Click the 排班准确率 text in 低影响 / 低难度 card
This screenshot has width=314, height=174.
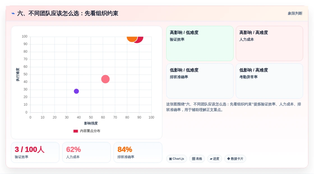point(179,77)
